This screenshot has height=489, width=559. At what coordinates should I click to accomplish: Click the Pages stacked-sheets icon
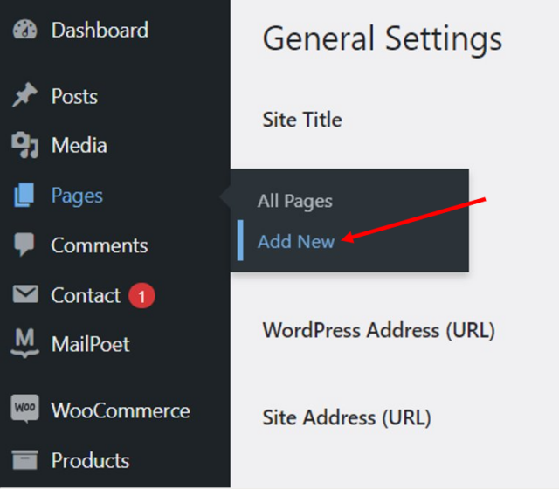pyautogui.click(x=24, y=195)
